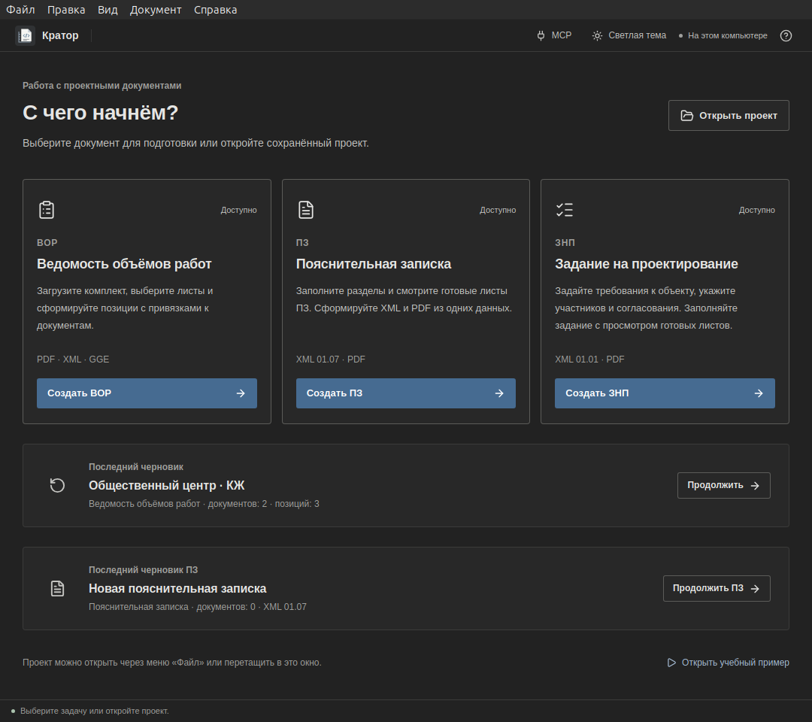Create a new ВОР document
The width and height of the screenshot is (812, 722).
pyautogui.click(x=147, y=393)
